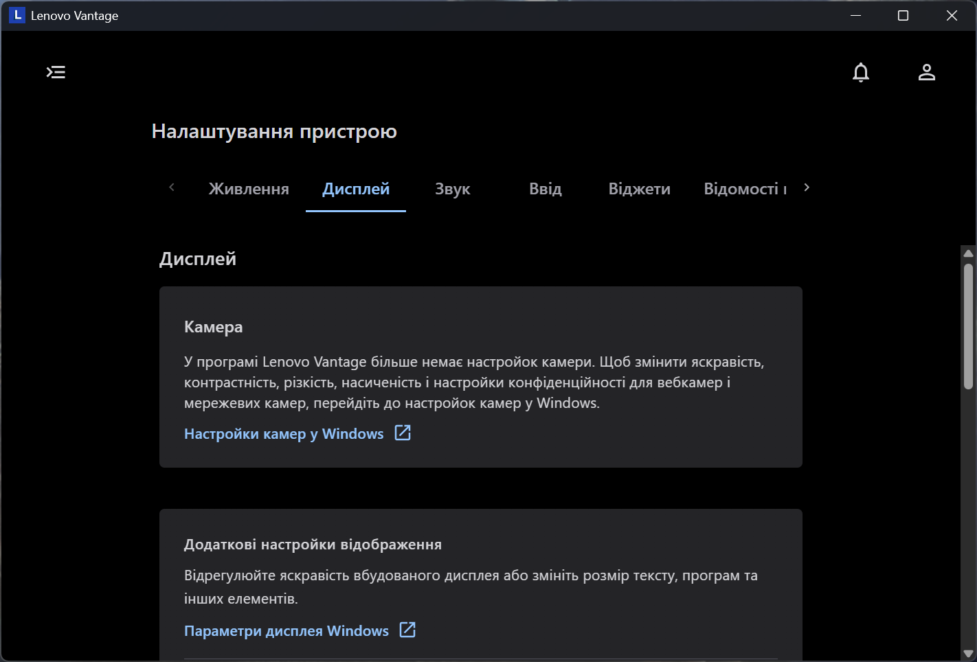Viewport: 977px width, 662px height.
Task: Select the Дисплей tab
Action: coord(356,189)
